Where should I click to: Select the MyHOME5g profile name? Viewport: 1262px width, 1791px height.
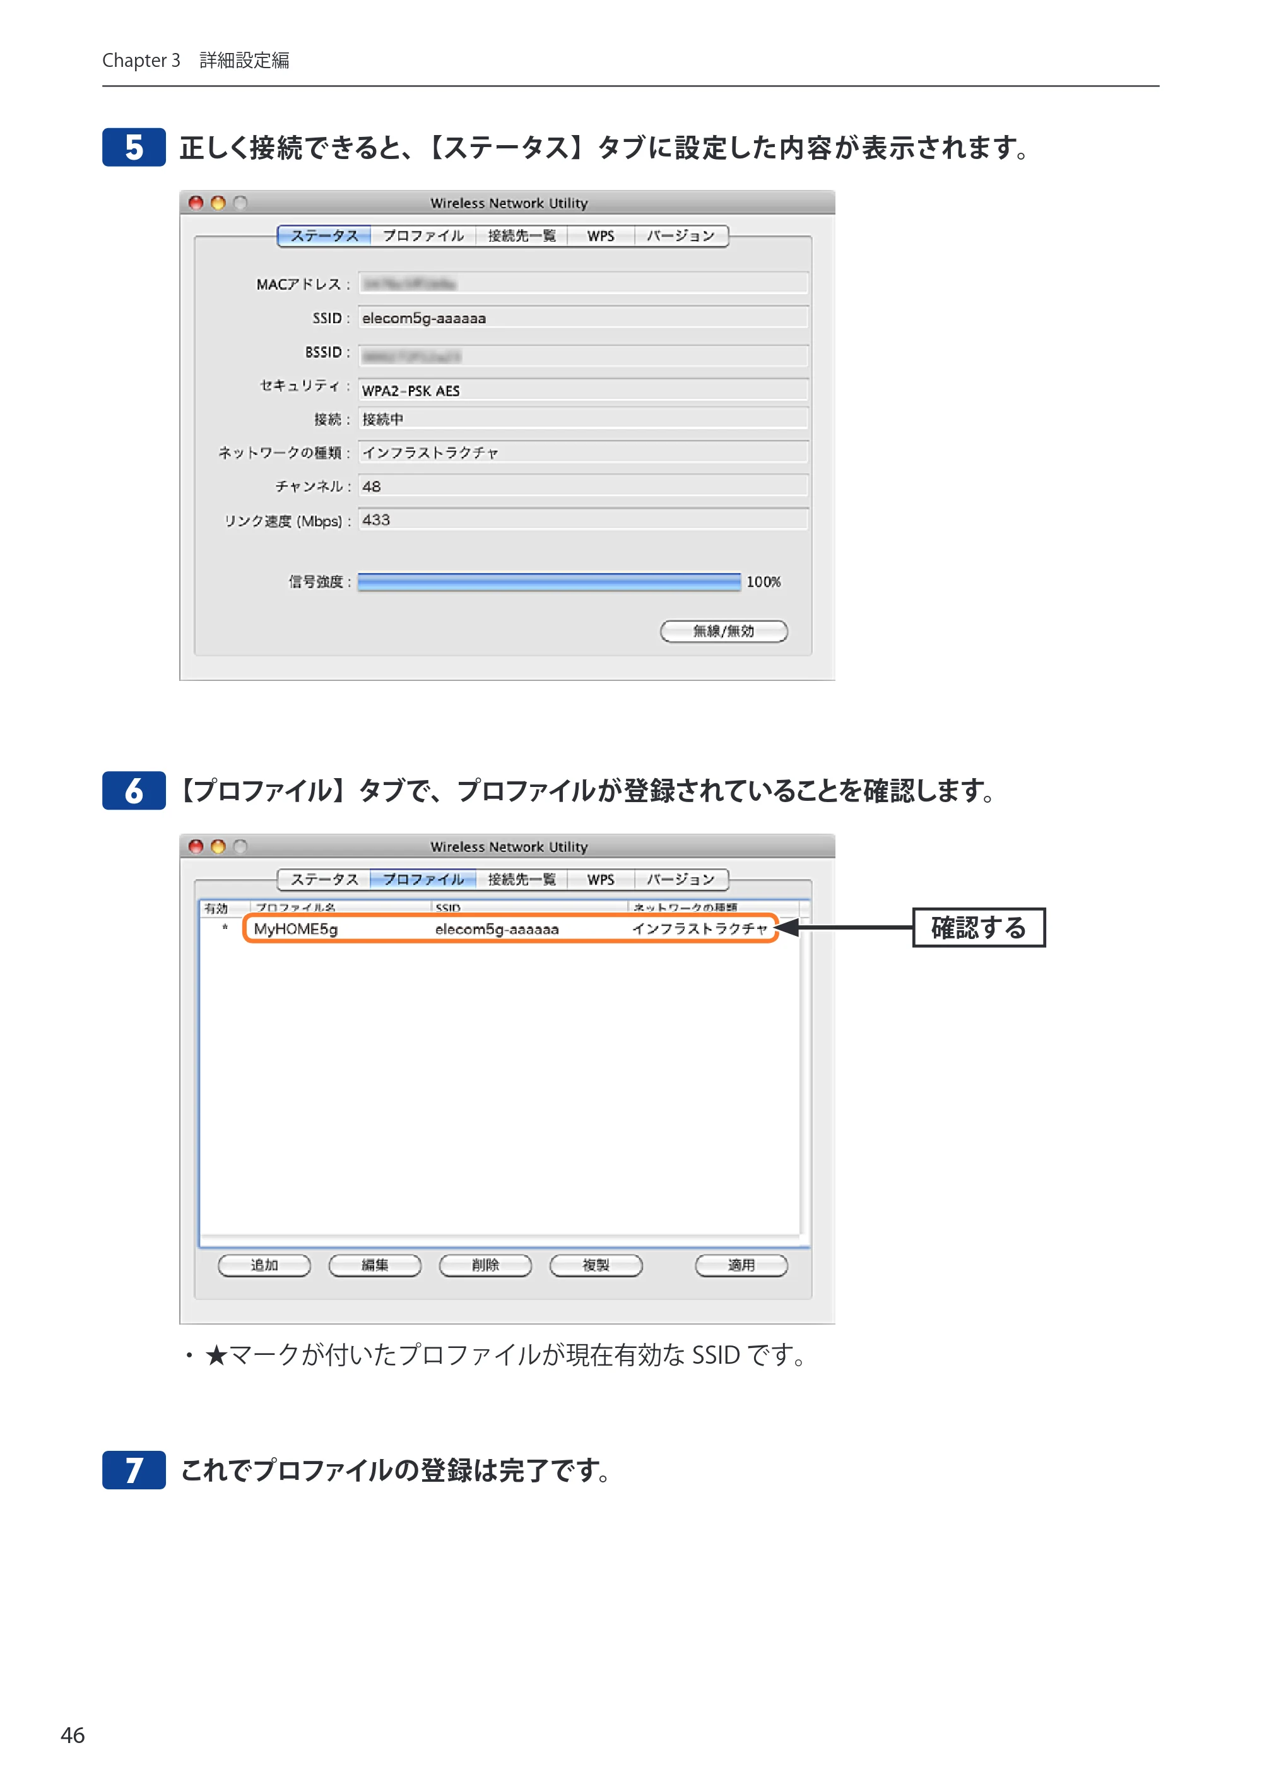pos(295,929)
